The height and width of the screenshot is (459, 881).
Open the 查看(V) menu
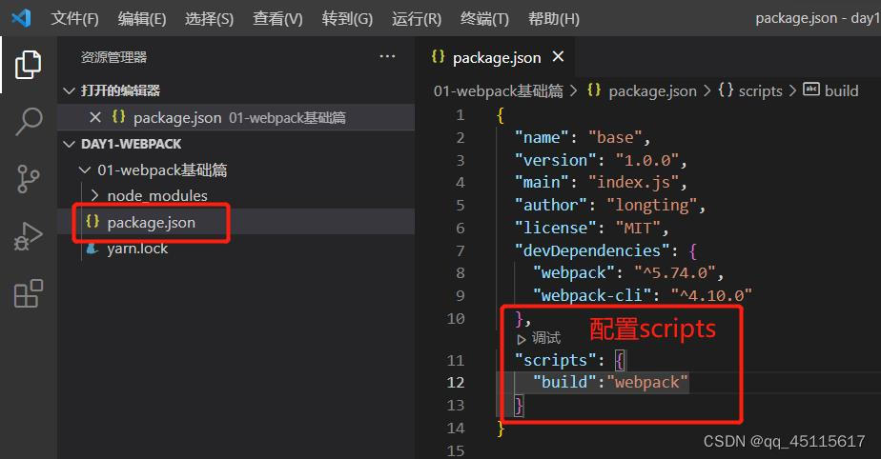[277, 18]
